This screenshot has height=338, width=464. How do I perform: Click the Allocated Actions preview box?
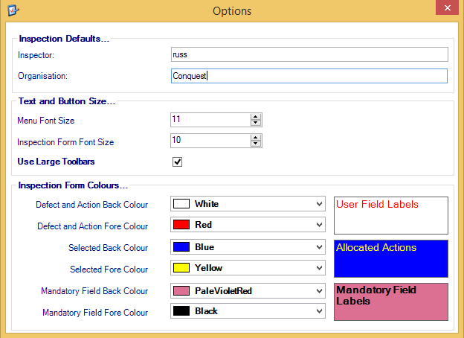click(391, 258)
